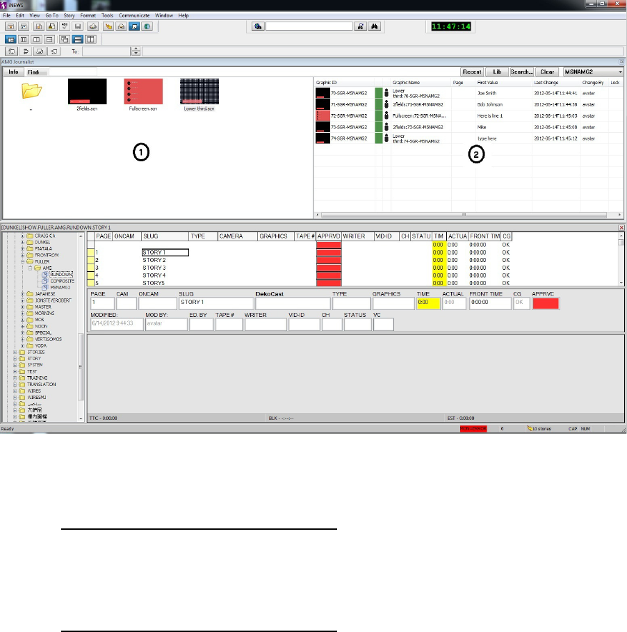
Task: Click the SLUG column header
Action: (165, 236)
